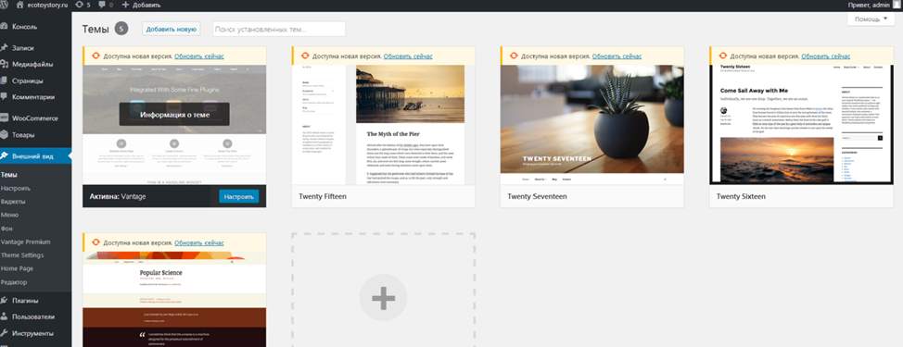Click the pushpin icon next to Записи
903x347 pixels.
[x=5, y=48]
